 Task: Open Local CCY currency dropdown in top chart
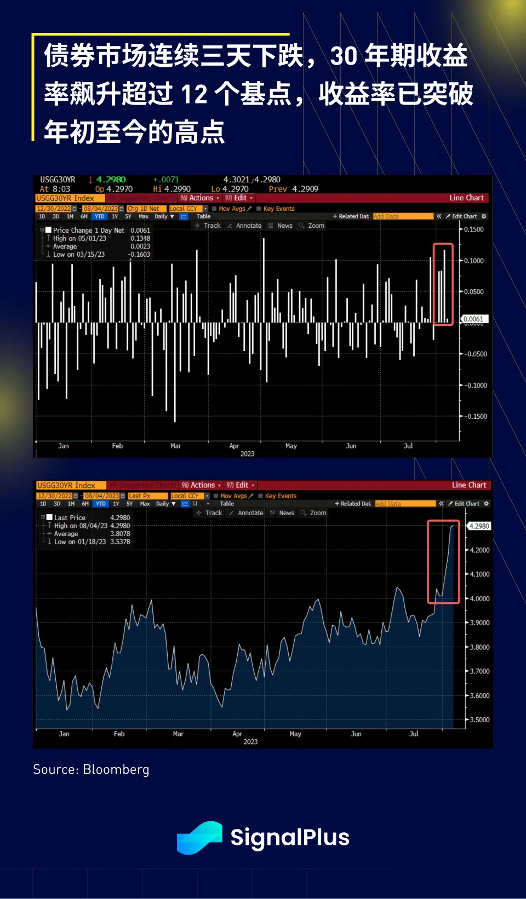tap(205, 209)
